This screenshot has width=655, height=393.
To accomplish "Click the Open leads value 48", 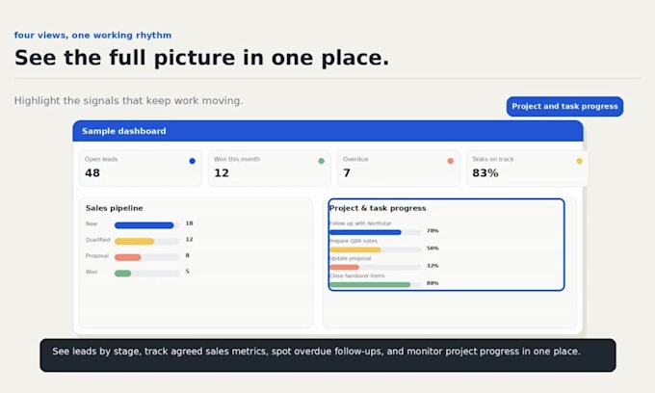I will point(92,173).
